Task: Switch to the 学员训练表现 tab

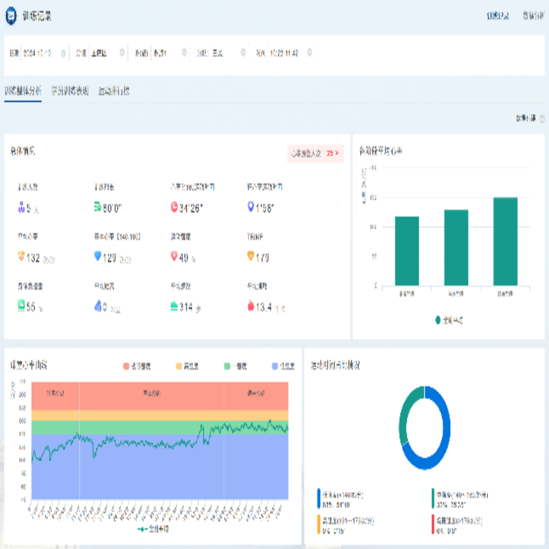Action: 70,91
